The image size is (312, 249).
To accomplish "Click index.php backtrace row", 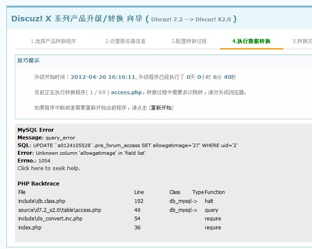I will click(x=30, y=228).
